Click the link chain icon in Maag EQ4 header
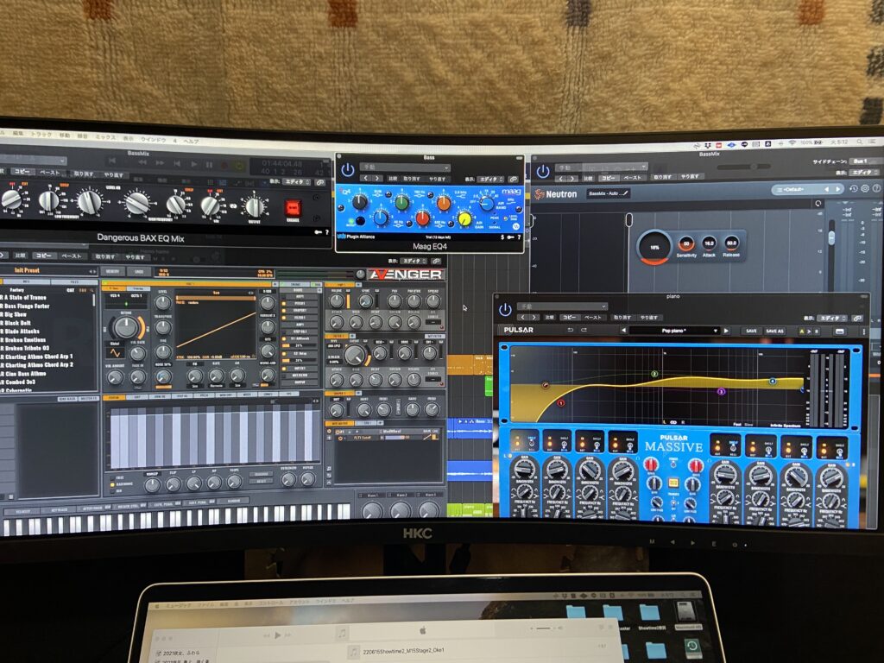 [513, 180]
